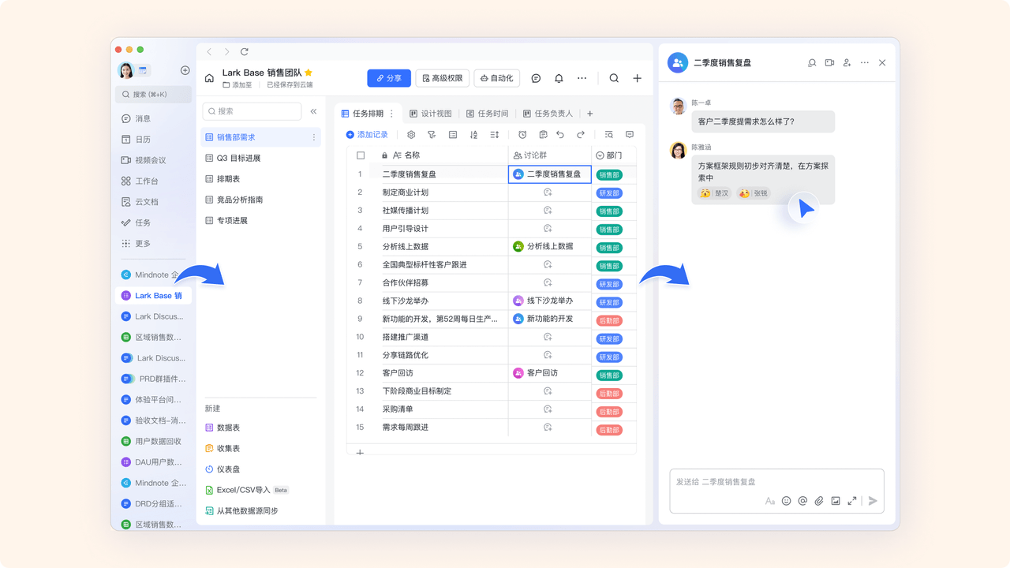This screenshot has width=1010, height=568.
Task: Expand 更多 in the left navigation
Action: (136, 244)
